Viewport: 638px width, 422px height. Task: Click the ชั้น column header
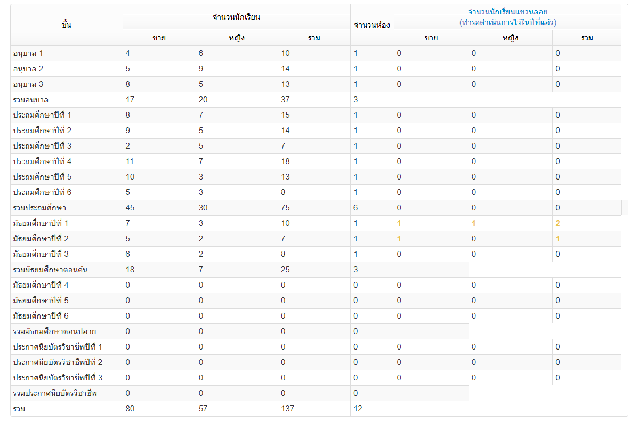(x=67, y=25)
